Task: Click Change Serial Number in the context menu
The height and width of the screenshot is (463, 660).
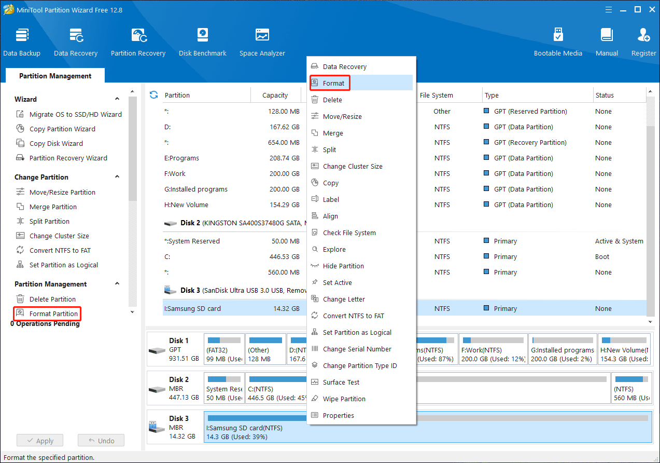Action: coord(361,349)
